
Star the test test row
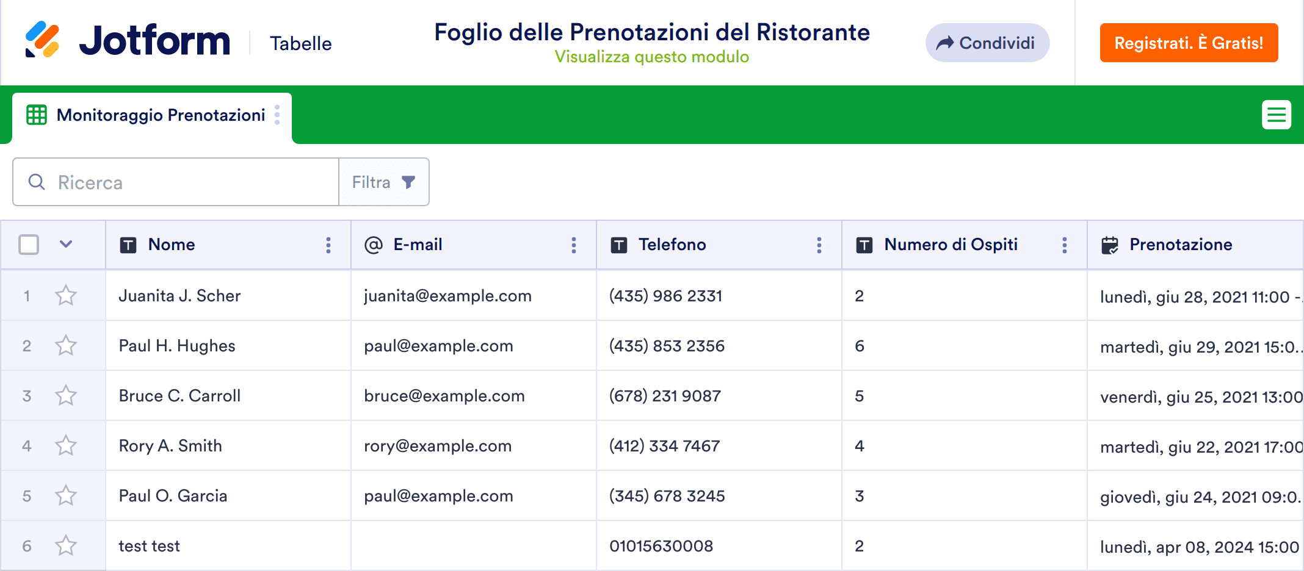(x=66, y=546)
